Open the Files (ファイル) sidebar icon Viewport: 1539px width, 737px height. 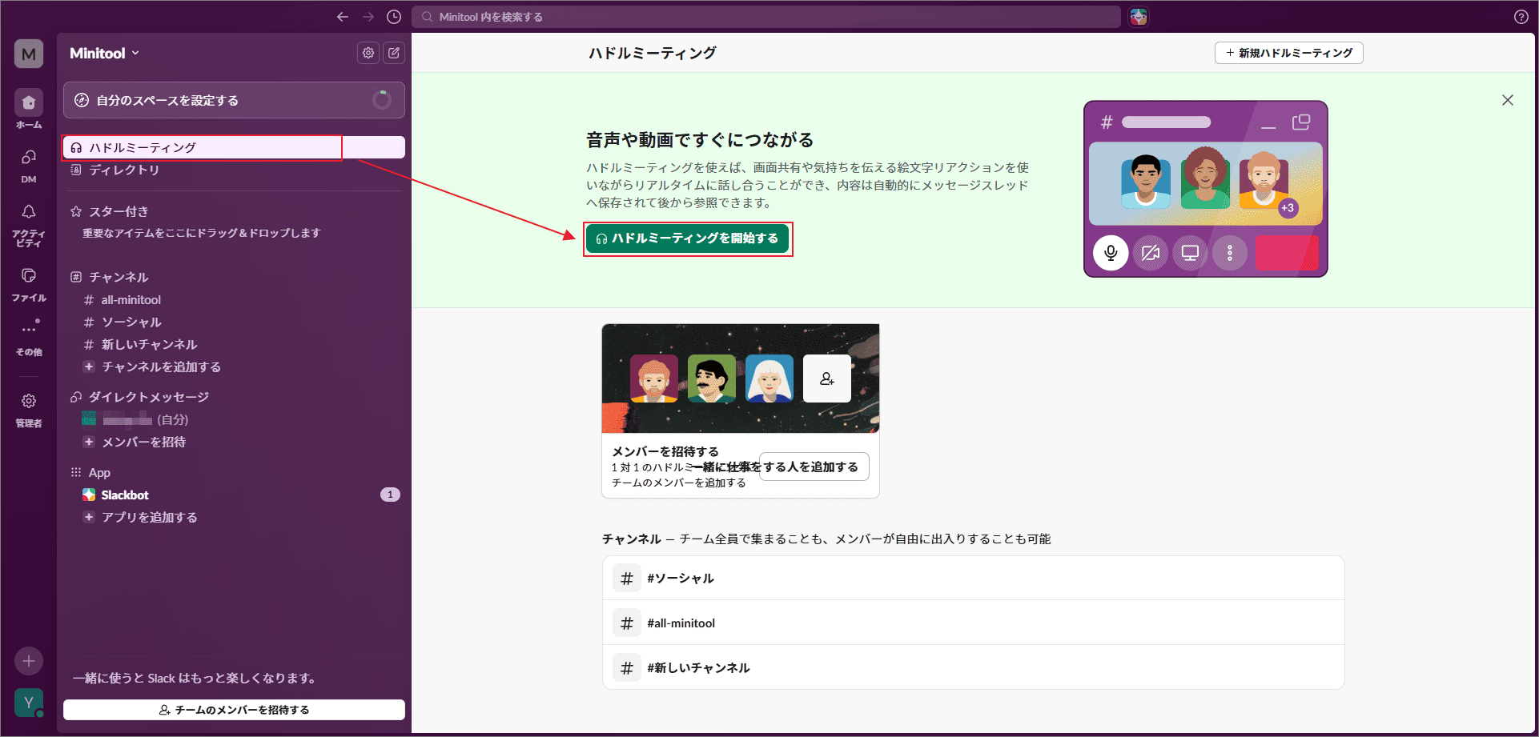coord(29,275)
